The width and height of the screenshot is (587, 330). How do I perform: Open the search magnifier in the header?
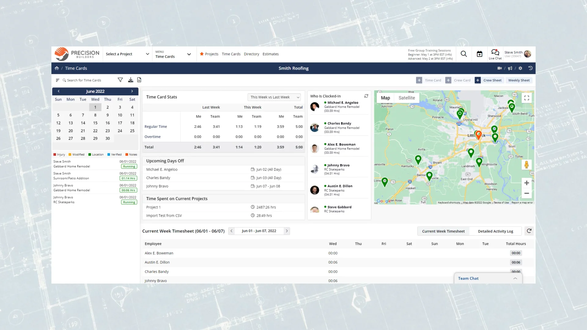coord(463,54)
